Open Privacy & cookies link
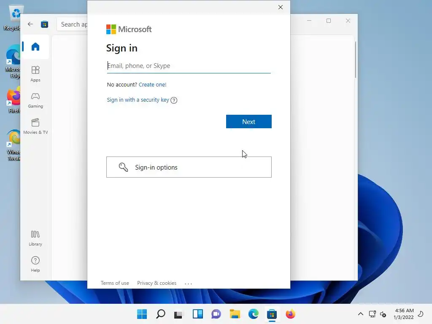 coord(157,283)
